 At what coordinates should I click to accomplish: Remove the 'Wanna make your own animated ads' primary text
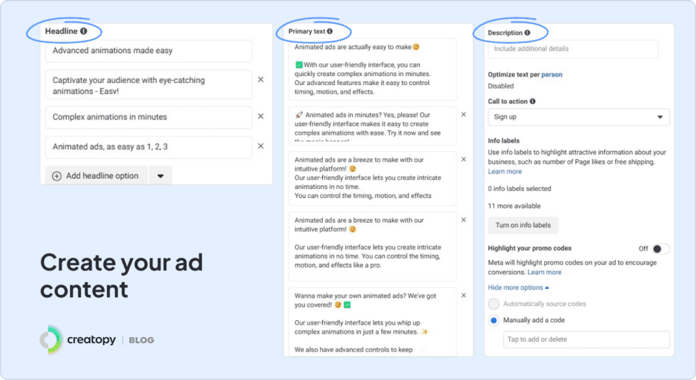point(464,296)
